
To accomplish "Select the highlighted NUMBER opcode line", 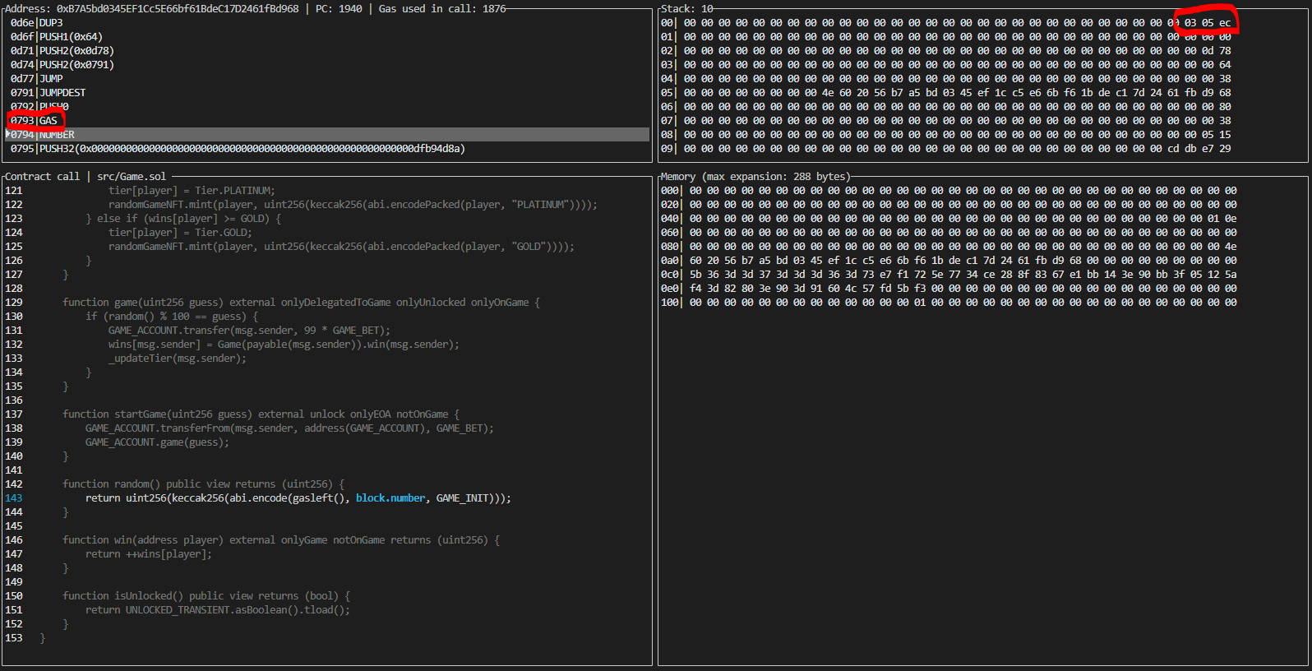I will pos(327,134).
